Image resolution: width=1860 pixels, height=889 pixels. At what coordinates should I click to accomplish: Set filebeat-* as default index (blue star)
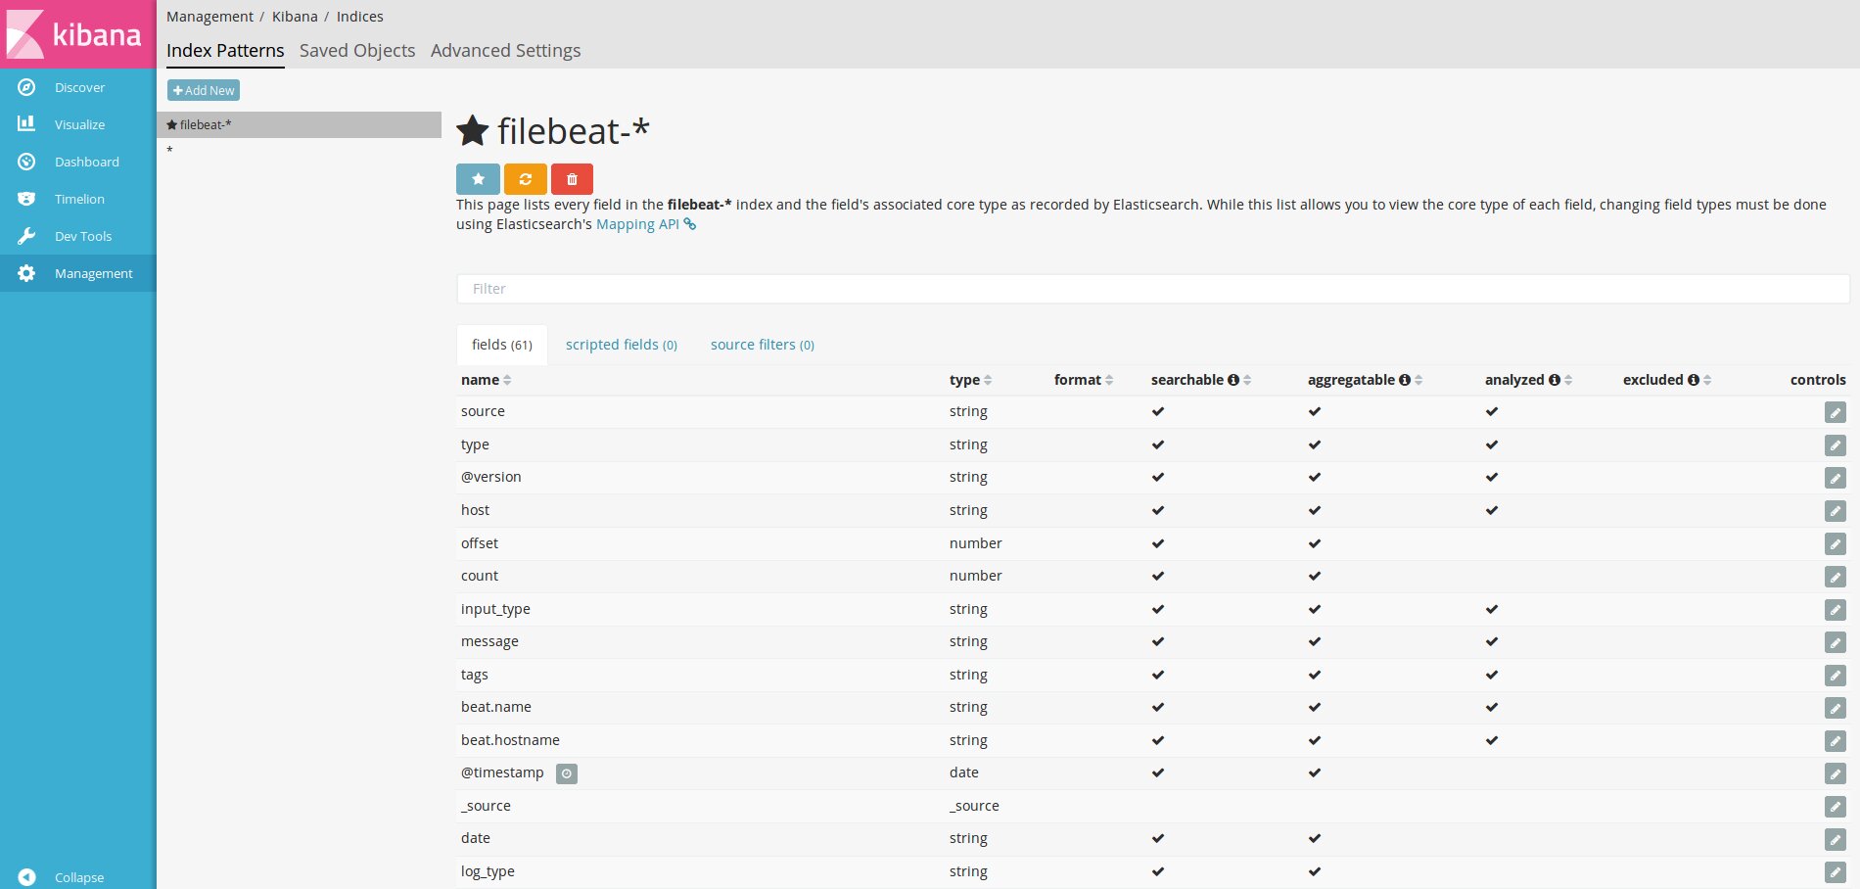click(x=478, y=179)
